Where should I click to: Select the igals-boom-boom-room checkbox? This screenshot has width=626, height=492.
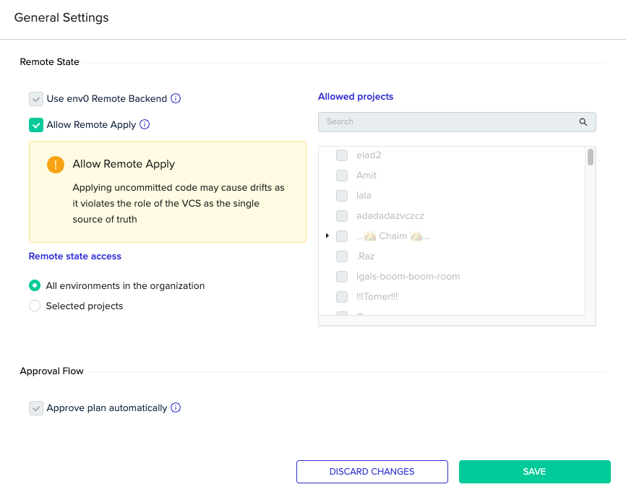tap(341, 276)
